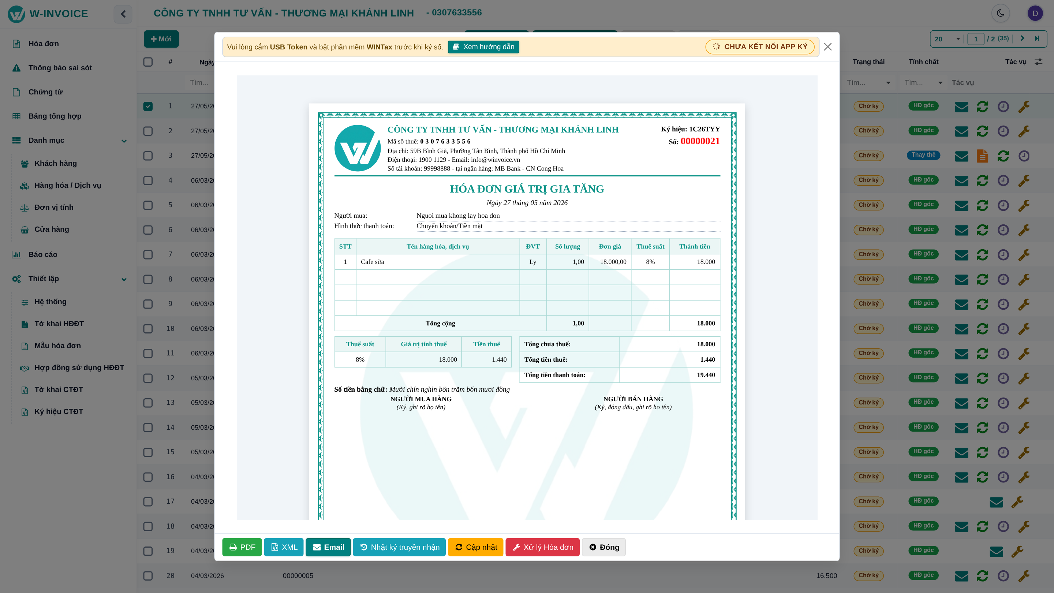
Task: Click the Ngày column search field
Action: [201, 83]
